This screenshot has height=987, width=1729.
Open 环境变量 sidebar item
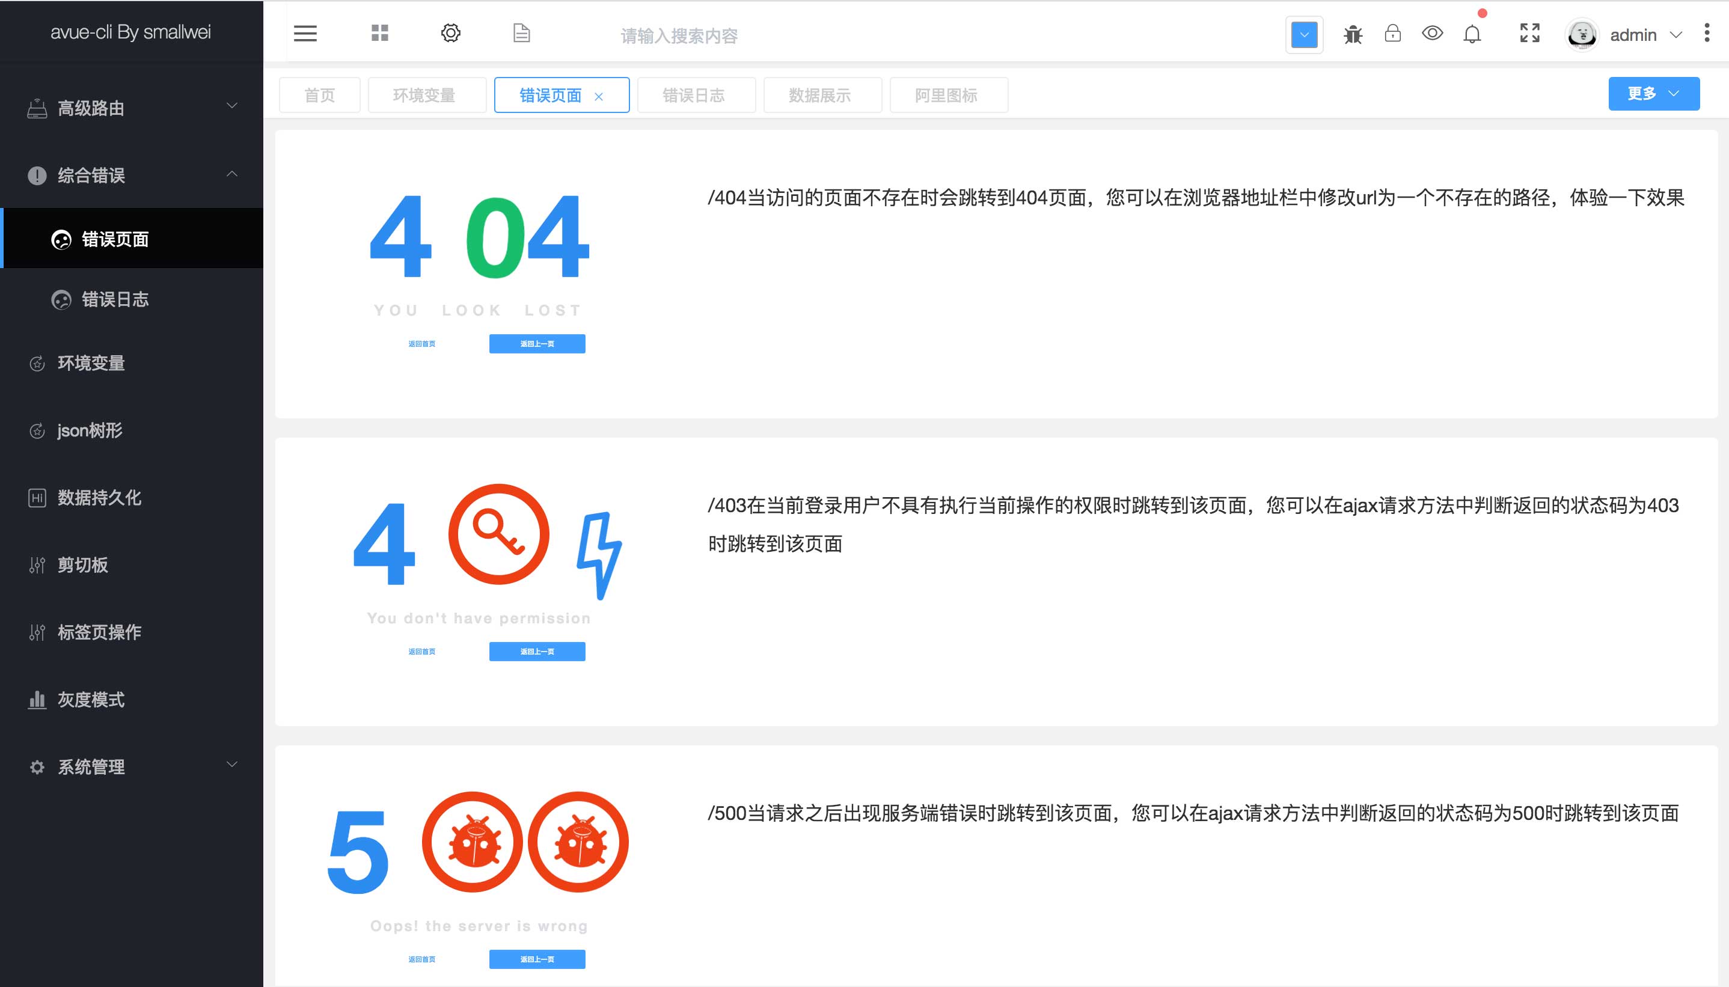click(x=132, y=362)
